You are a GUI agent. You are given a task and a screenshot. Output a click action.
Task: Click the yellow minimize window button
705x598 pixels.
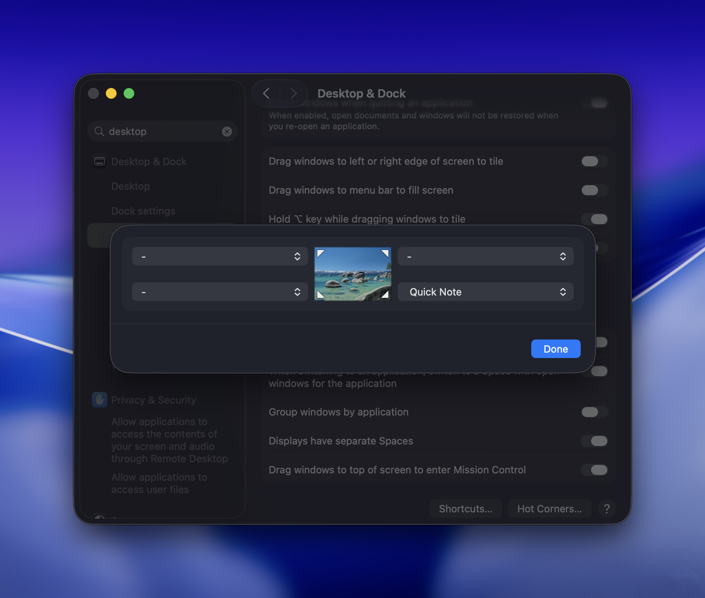pyautogui.click(x=111, y=93)
